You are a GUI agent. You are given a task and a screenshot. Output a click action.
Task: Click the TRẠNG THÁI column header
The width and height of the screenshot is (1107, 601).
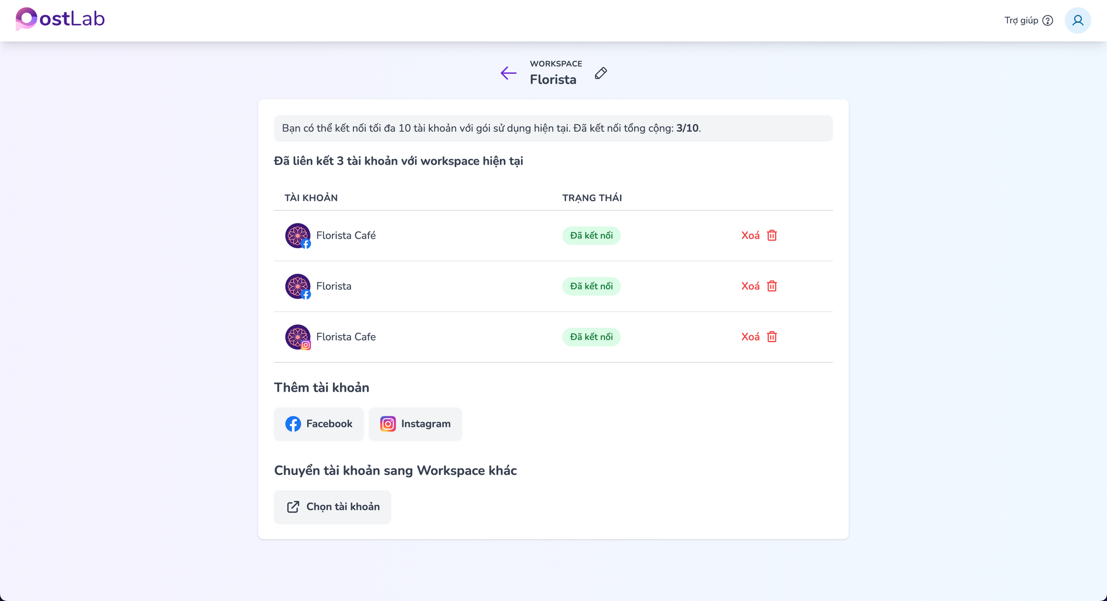coord(592,198)
